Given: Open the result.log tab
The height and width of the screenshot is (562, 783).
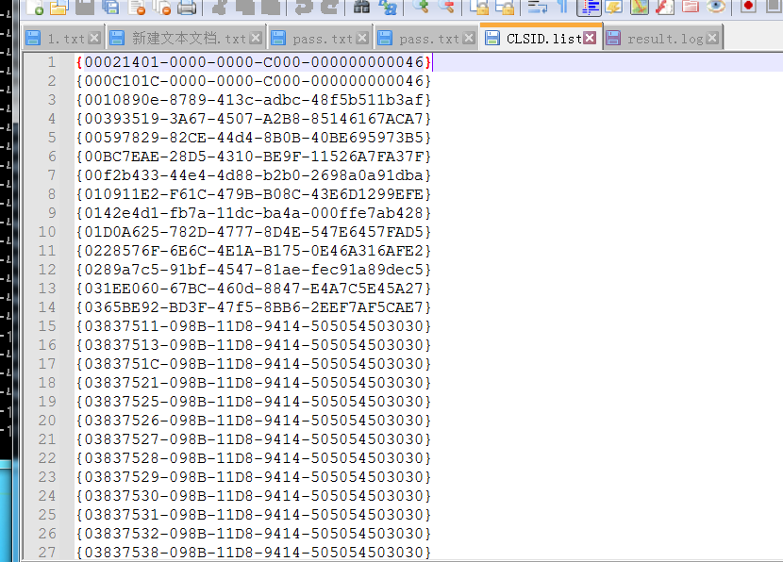Looking at the screenshot, I should point(662,39).
